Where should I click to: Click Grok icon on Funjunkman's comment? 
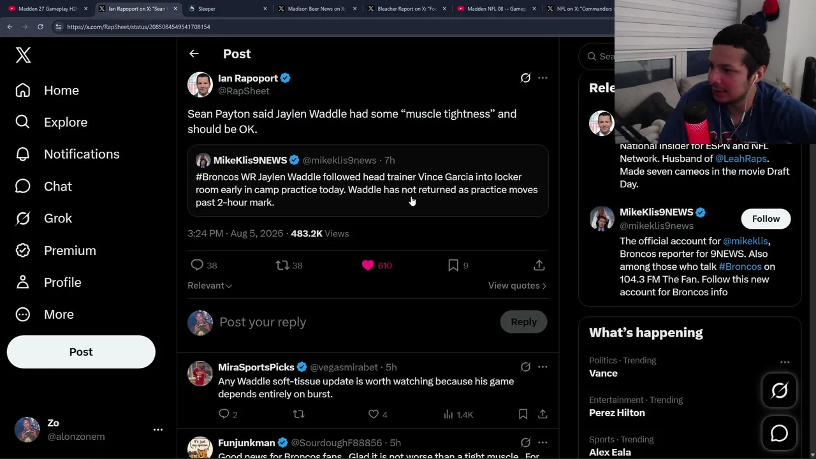(525, 442)
